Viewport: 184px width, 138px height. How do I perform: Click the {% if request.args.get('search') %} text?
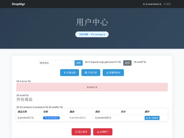click(x=103, y=62)
